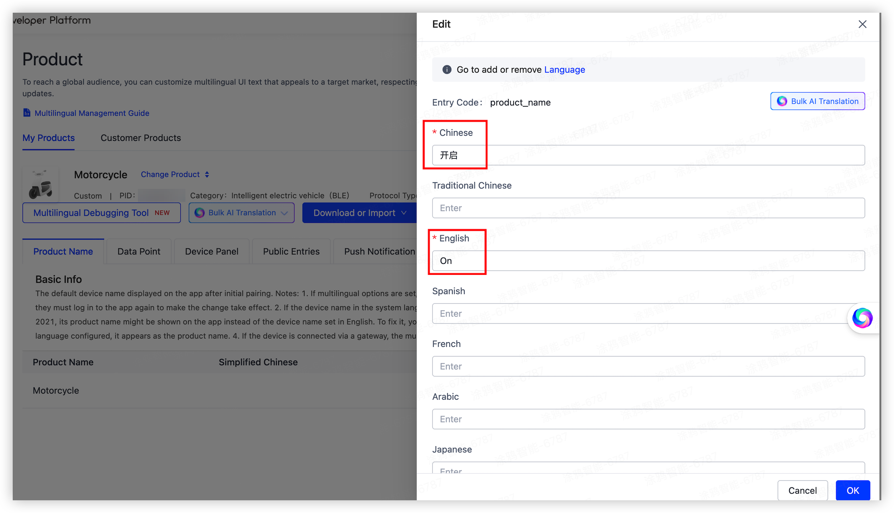
Task: Expand the Download or Import dropdown
Action: [x=359, y=213]
